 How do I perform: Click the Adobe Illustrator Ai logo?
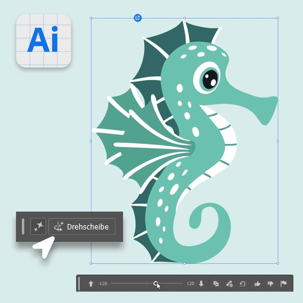[x=43, y=41]
